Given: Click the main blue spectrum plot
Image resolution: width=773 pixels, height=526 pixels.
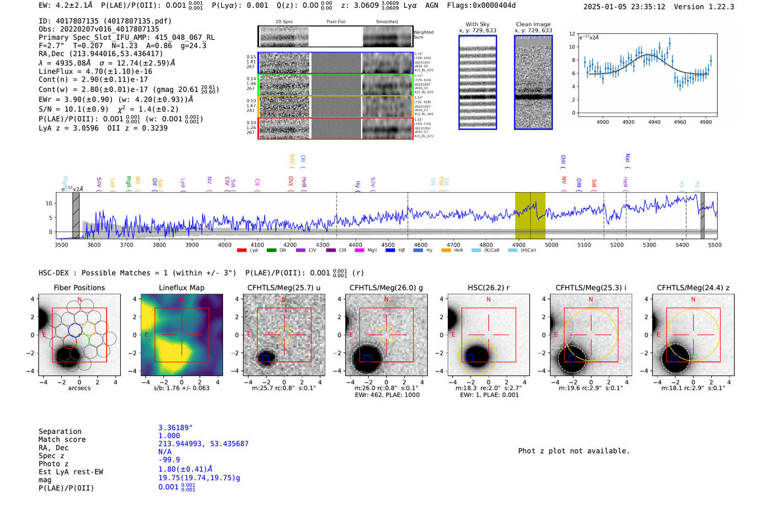Looking at the screenshot, I should 386,215.
